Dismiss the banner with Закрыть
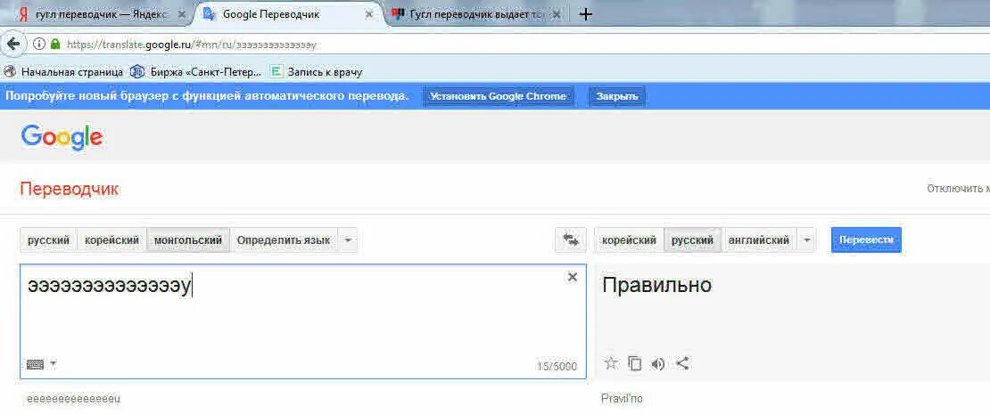This screenshot has height=414, width=990. pos(617,96)
